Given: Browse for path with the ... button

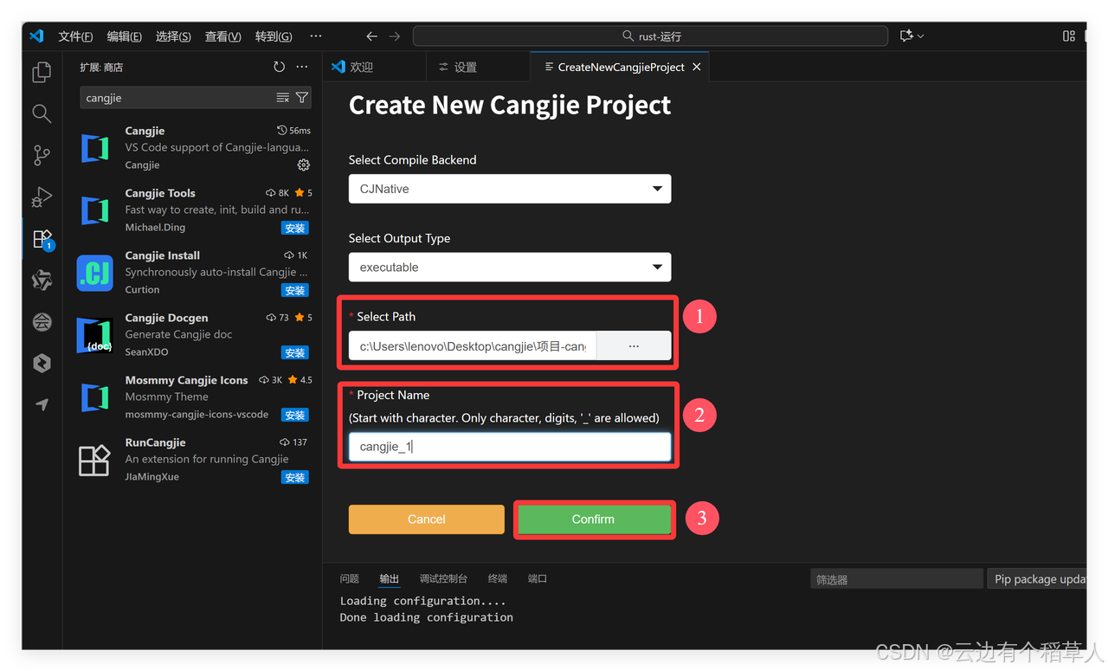Looking at the screenshot, I should click(634, 345).
